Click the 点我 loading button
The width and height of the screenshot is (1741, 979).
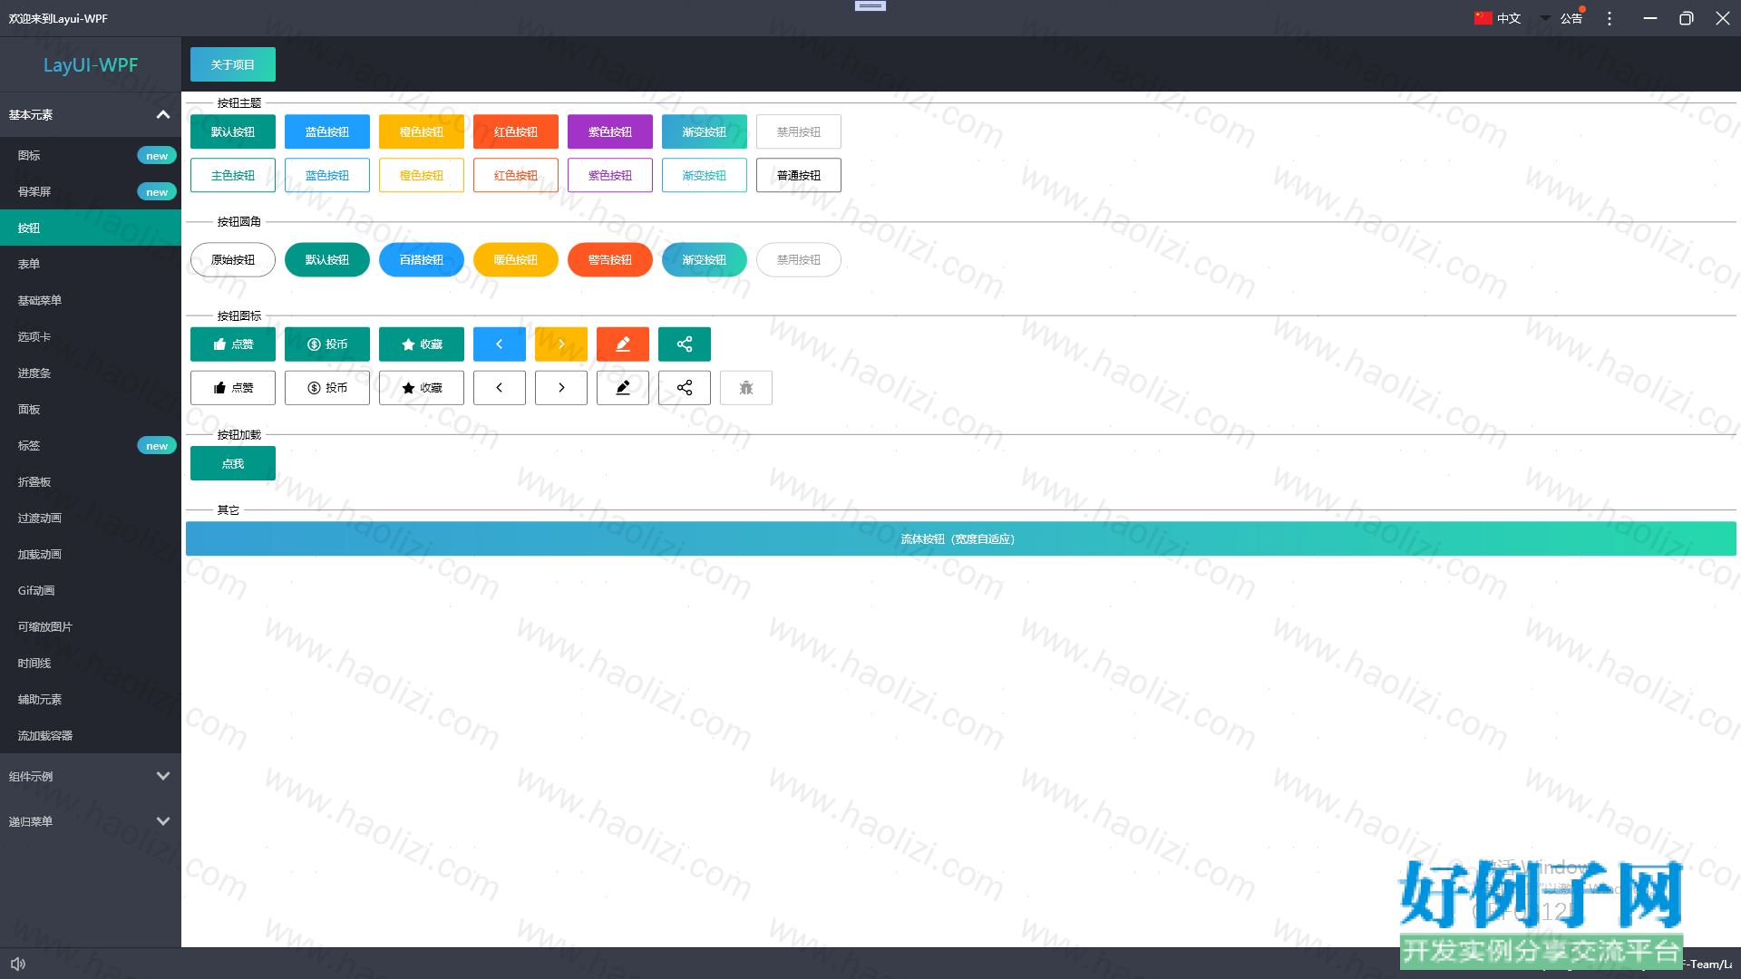(233, 463)
